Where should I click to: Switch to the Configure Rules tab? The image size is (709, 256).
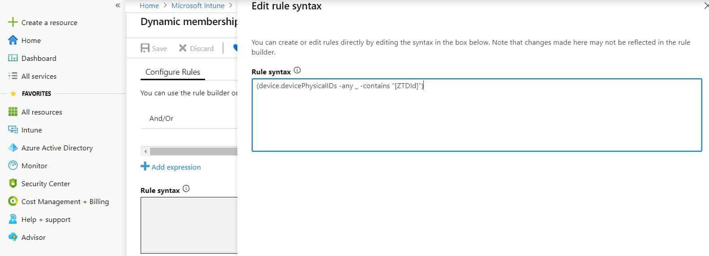point(173,72)
